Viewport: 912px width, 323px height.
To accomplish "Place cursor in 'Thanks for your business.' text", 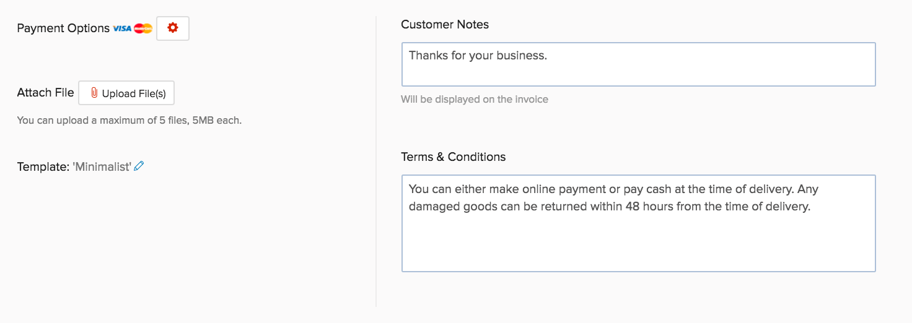I will pos(478,56).
